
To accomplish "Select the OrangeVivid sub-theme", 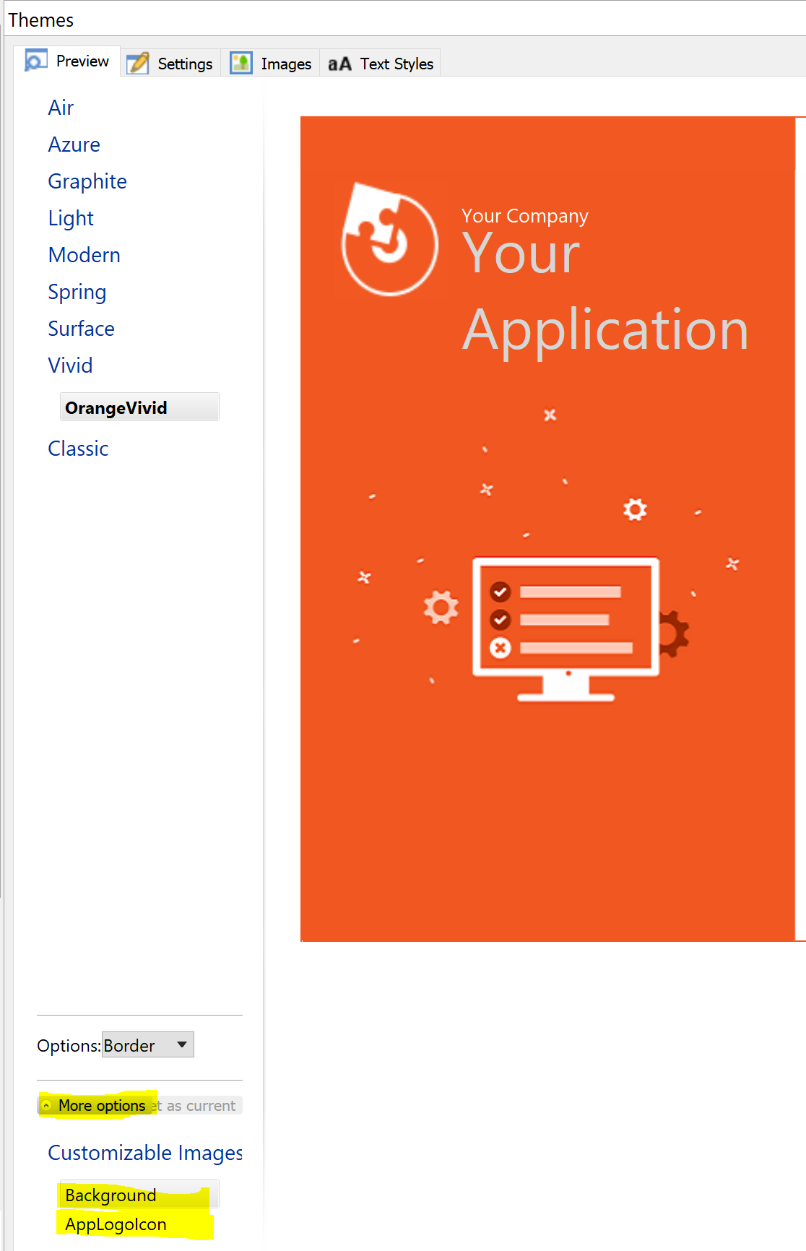I will (x=116, y=407).
